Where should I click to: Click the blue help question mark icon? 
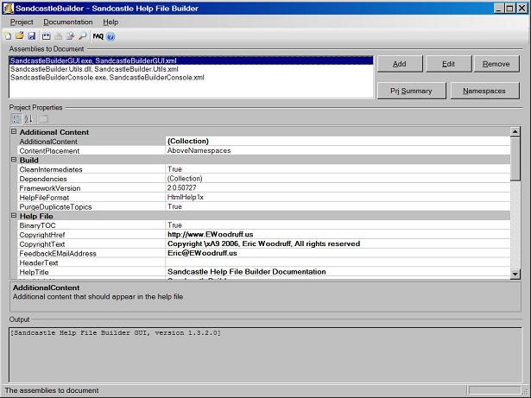(x=111, y=36)
